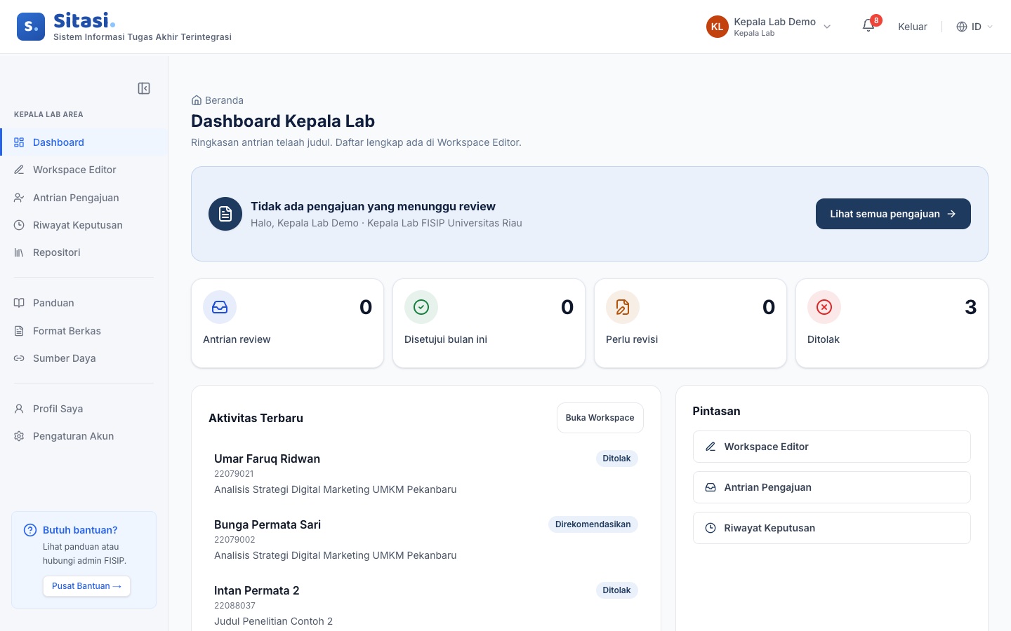This screenshot has height=631, width=1011.
Task: Click the Keluar logout link
Action: tap(913, 27)
